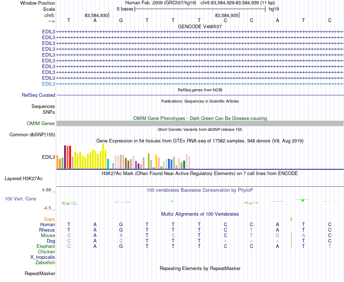Screen dimensions: 344x282
Task: Open the GTEx Gene Expression track title
Action: click(200, 141)
